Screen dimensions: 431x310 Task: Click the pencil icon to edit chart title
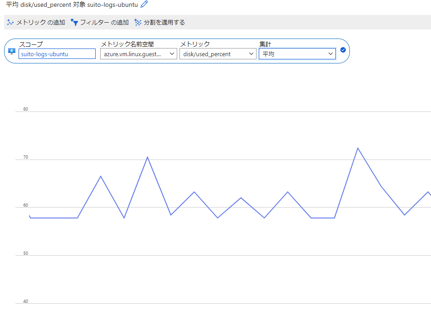144,5
